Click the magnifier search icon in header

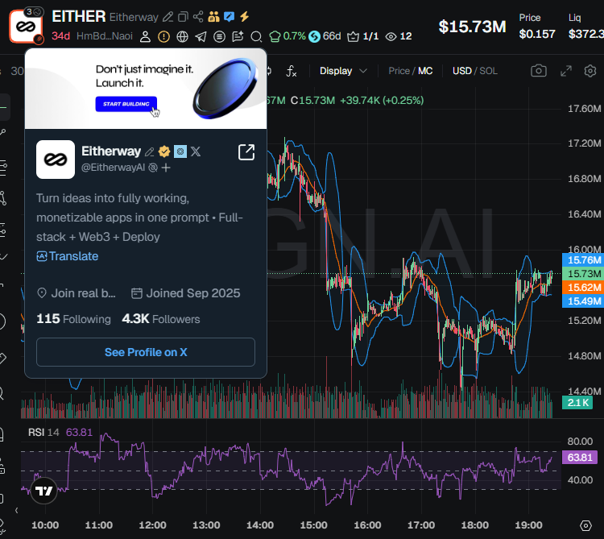pyautogui.click(x=256, y=36)
